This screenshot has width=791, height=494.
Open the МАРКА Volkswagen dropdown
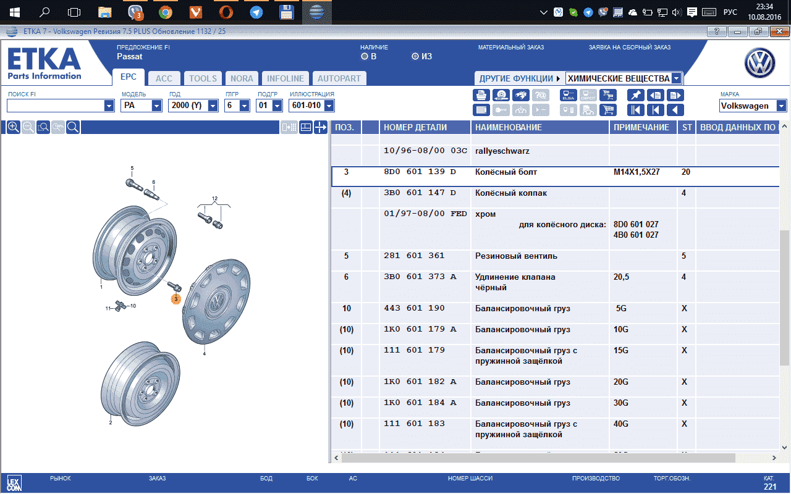click(x=782, y=106)
